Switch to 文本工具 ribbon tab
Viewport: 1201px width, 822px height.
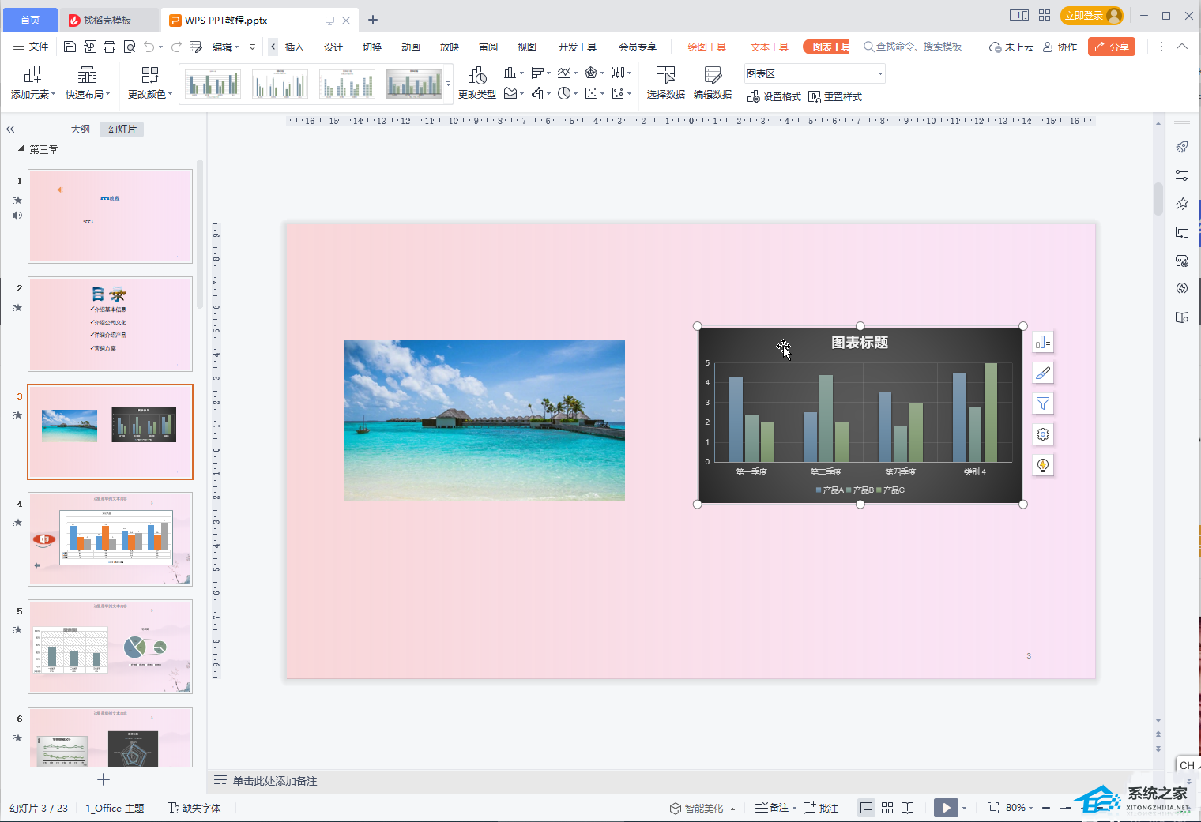point(770,47)
